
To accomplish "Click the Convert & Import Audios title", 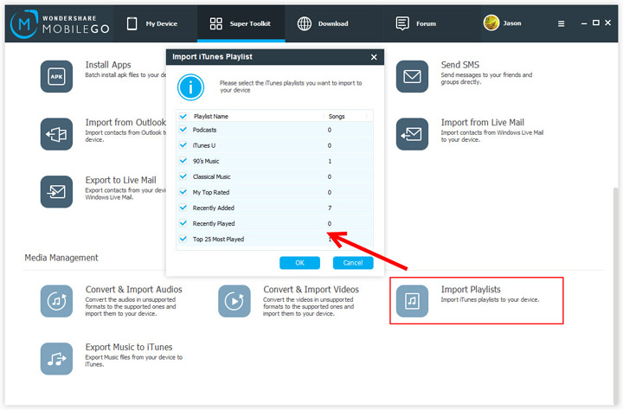I will pos(133,289).
